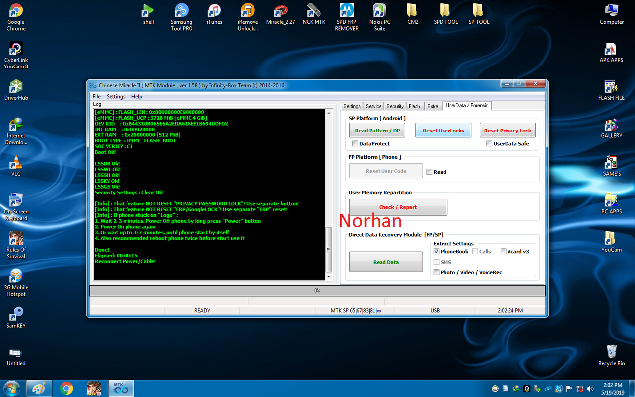Open the iRemove Unlock desktop shortcut
The image size is (635, 397).
coord(248,17)
